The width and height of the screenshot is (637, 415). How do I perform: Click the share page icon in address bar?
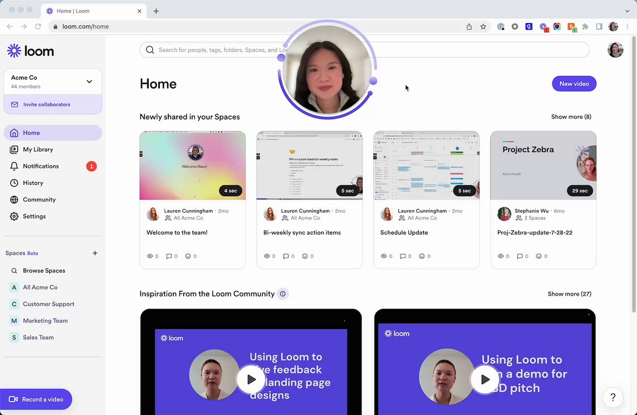coord(469,27)
